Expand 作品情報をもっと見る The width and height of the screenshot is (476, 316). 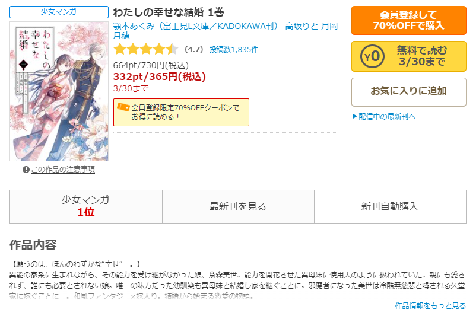click(430, 306)
